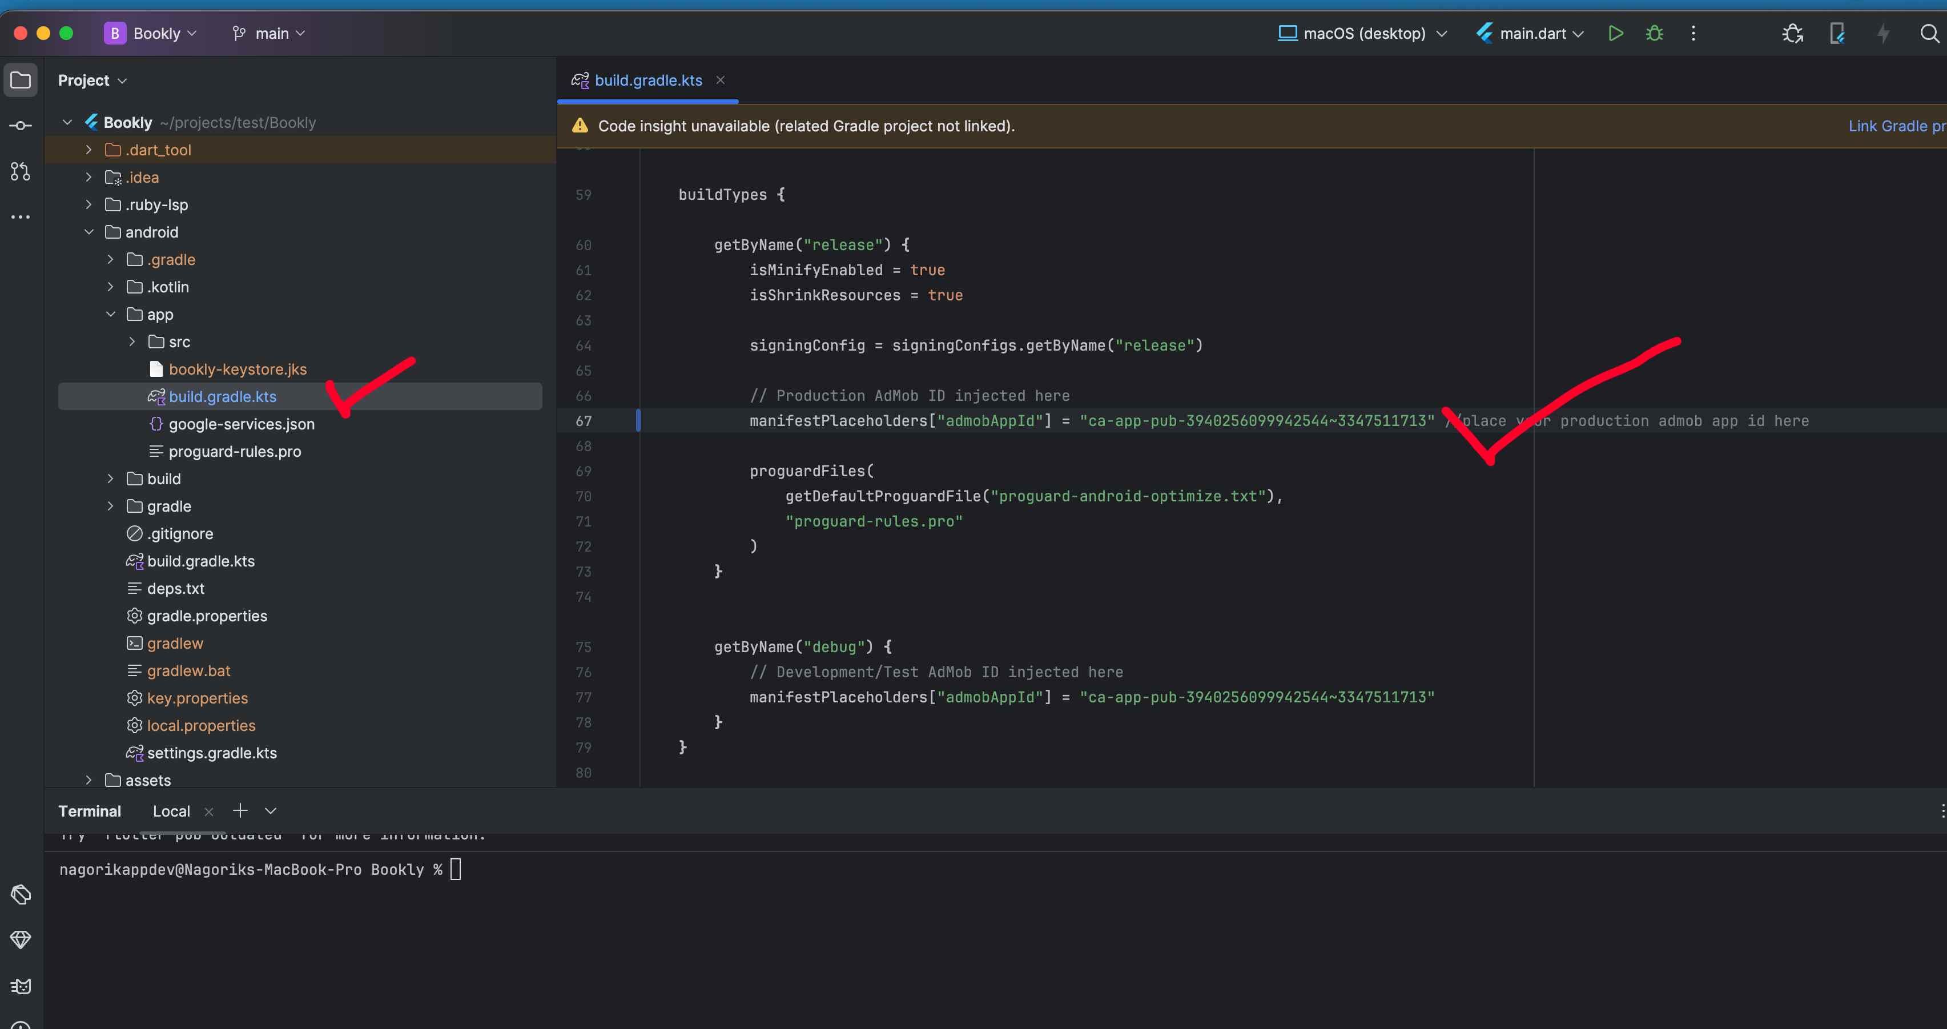Screen dimensions: 1947x1029
Task: Collapse the app folder
Action: click(110, 315)
